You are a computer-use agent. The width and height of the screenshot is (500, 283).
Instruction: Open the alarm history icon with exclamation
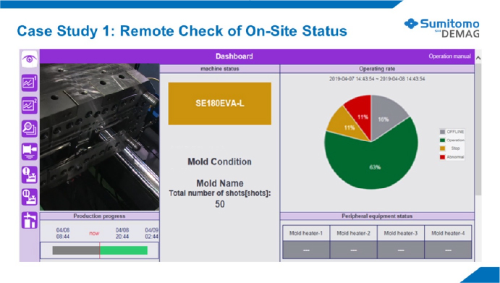(x=30, y=174)
